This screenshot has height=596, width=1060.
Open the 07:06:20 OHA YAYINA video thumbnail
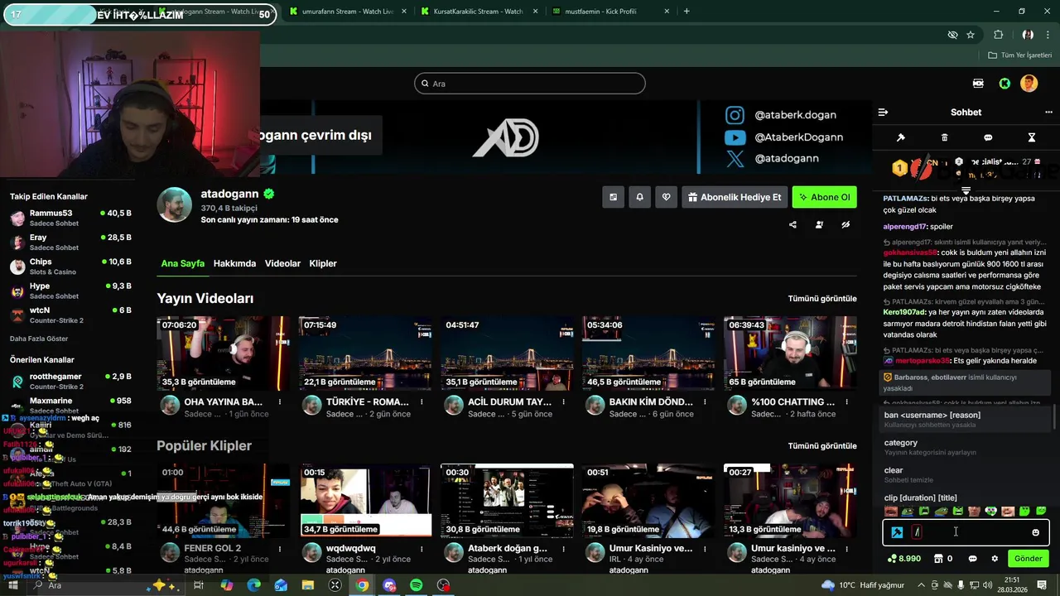point(224,353)
